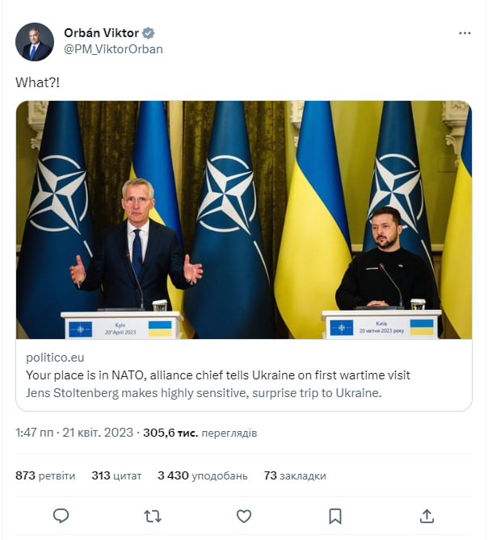Screen dimensions: 488x540
Task: View the 3 430 уподобань likes list
Action: (203, 475)
